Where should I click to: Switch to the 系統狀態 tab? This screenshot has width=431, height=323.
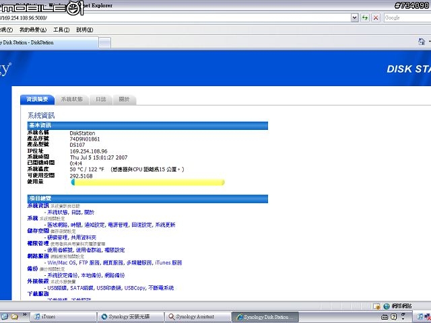click(x=72, y=99)
